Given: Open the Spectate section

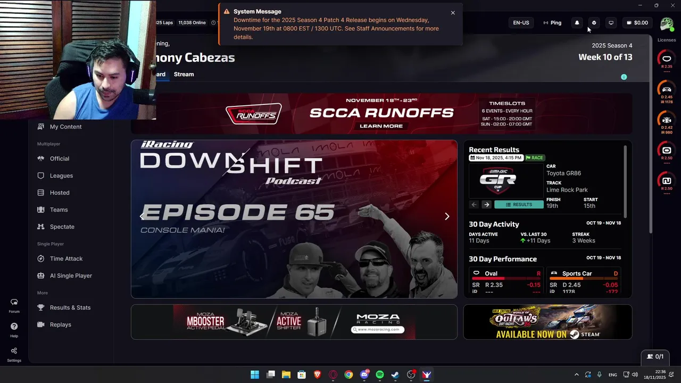Looking at the screenshot, I should (56, 227).
